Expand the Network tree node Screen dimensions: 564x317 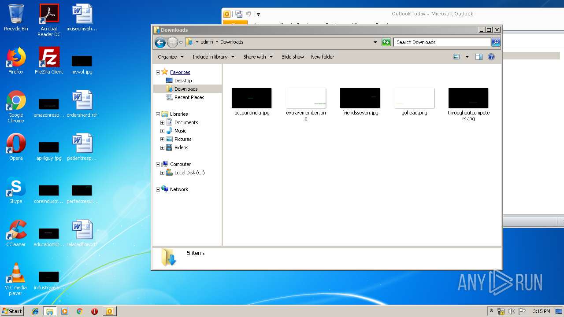click(158, 189)
